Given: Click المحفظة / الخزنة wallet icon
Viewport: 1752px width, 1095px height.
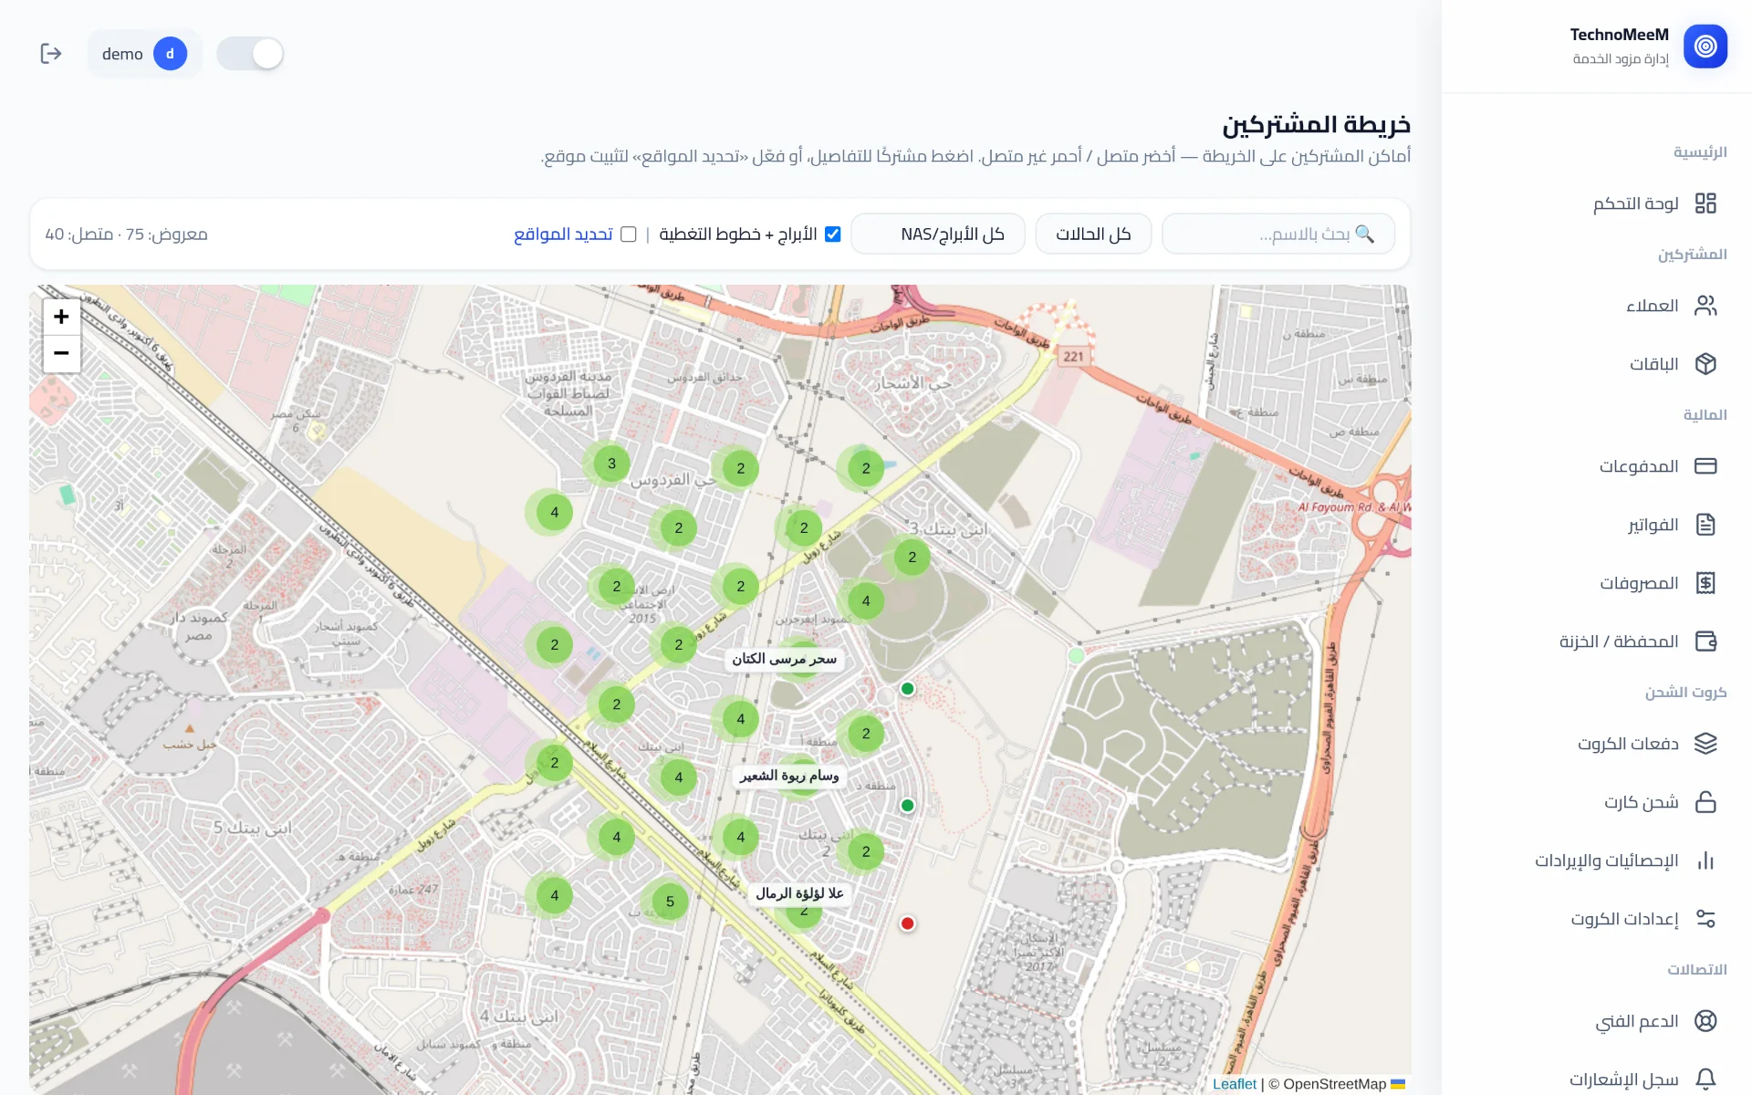Looking at the screenshot, I should (1705, 641).
